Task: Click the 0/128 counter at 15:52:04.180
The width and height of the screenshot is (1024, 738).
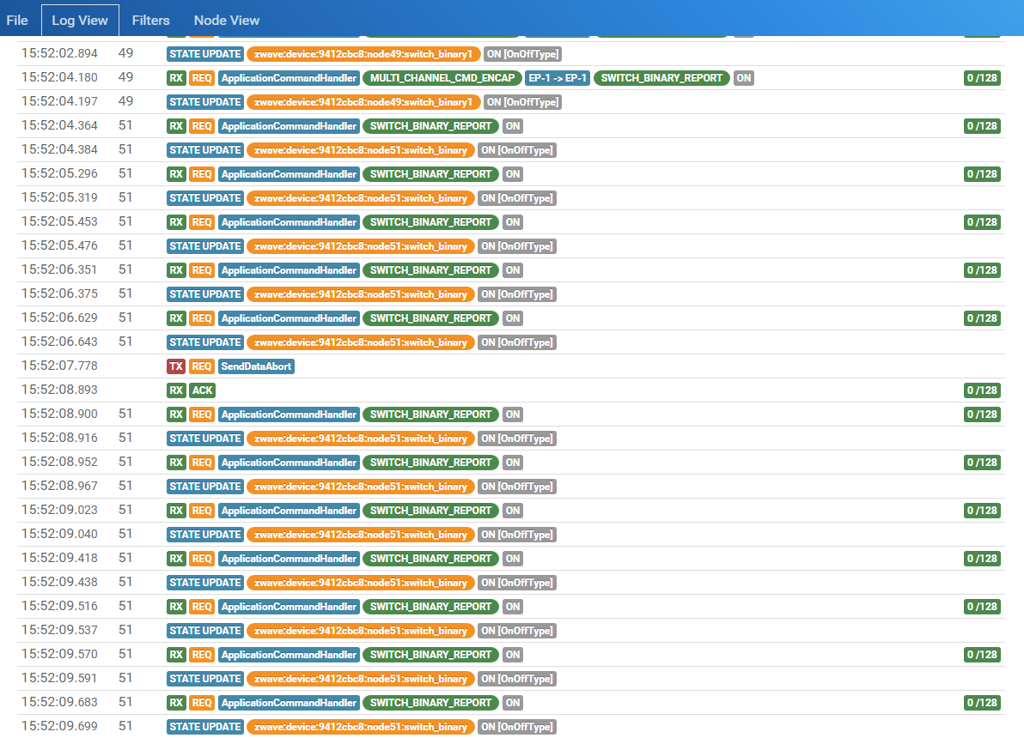Action: pos(982,77)
